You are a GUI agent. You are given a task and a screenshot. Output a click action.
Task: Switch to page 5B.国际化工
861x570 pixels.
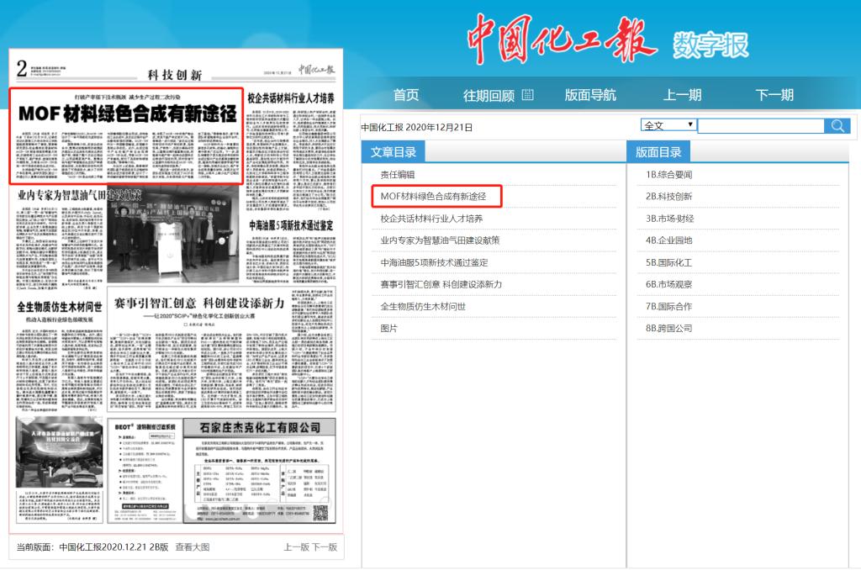click(x=668, y=262)
